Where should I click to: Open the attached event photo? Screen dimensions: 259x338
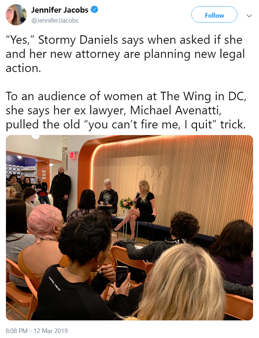click(x=129, y=228)
